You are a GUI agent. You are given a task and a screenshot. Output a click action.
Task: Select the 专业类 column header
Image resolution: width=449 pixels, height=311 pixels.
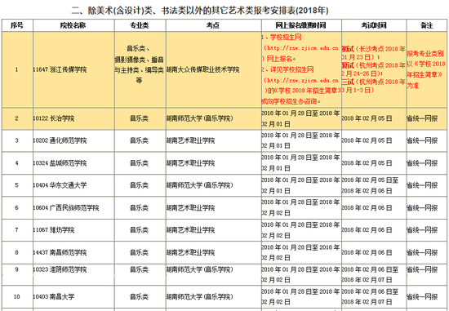(140, 25)
